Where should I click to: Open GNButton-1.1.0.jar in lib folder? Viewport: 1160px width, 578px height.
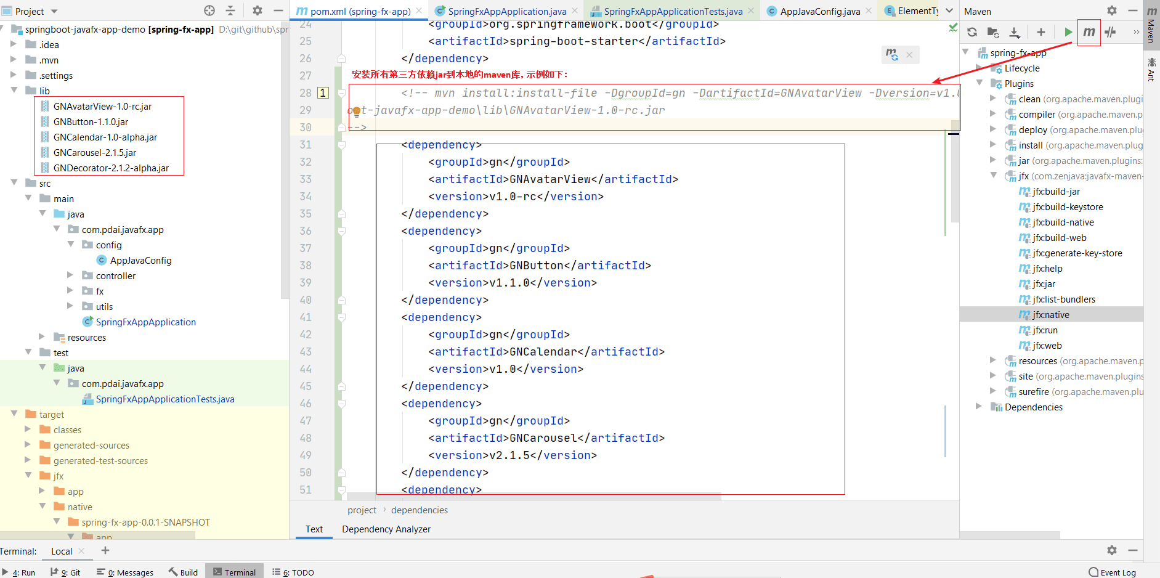coord(91,122)
